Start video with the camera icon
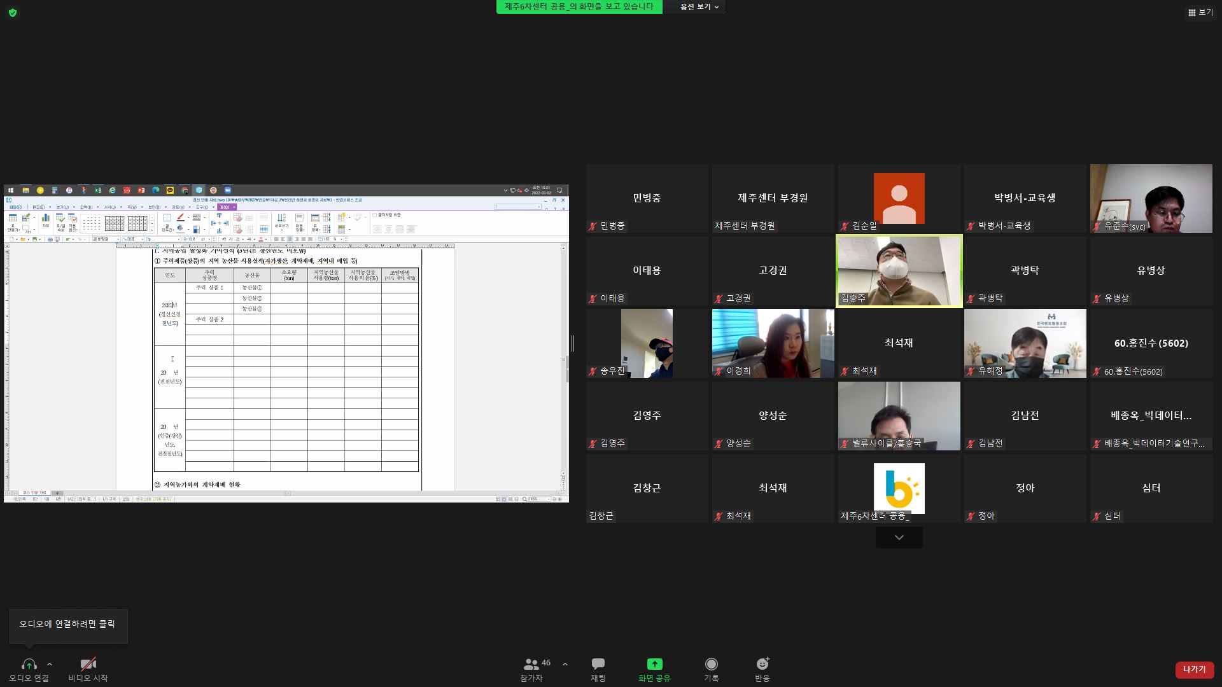Image resolution: width=1222 pixels, height=687 pixels. [88, 664]
